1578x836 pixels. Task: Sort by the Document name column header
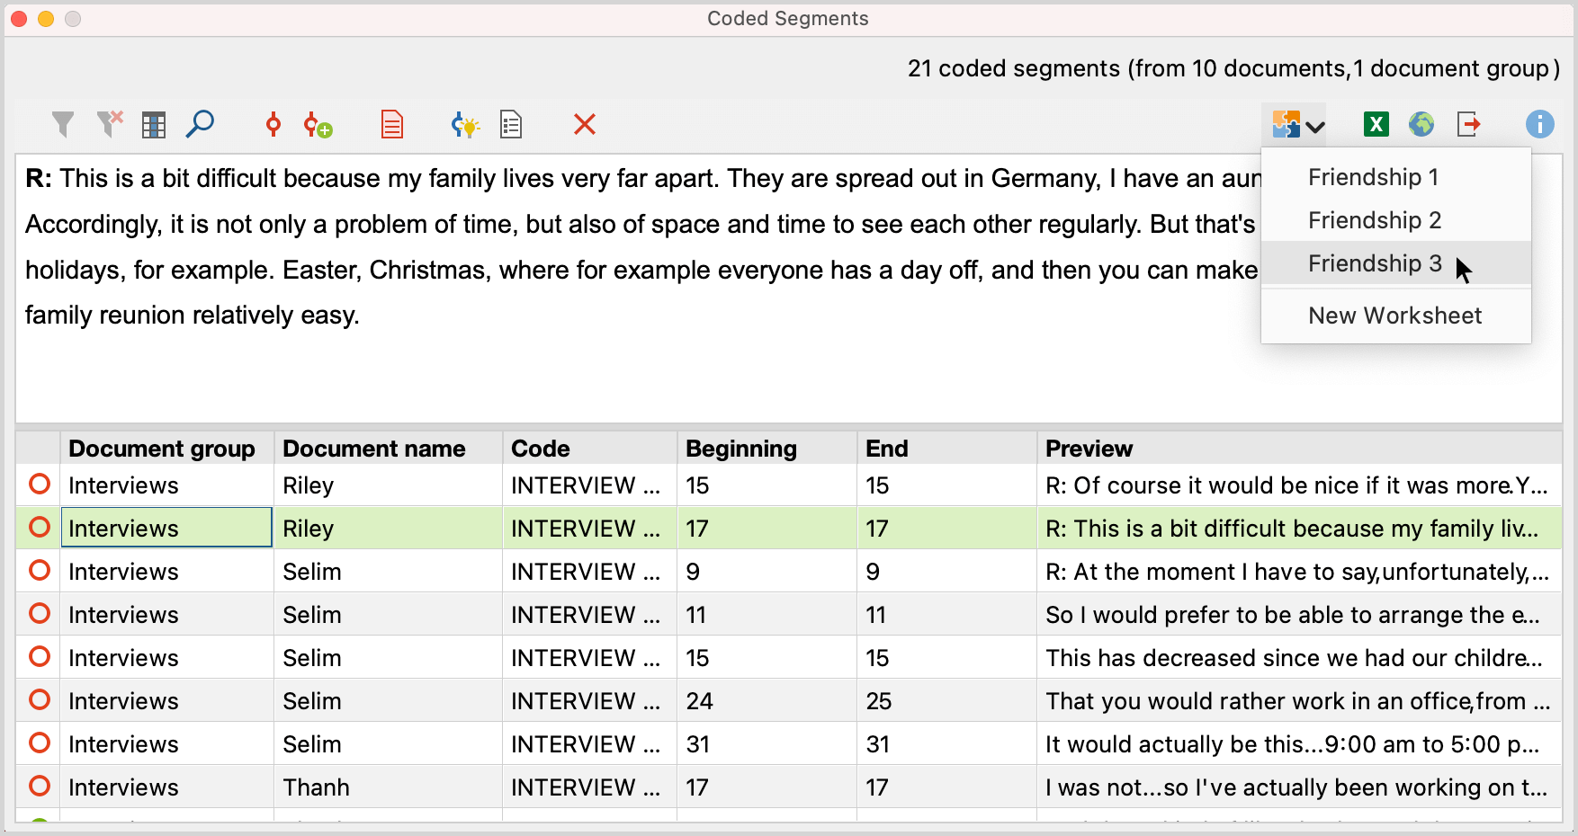coord(374,449)
